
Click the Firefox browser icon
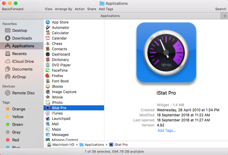pos(48,76)
